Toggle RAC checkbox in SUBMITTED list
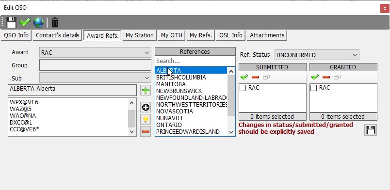This screenshot has height=190, width=390. [243, 88]
